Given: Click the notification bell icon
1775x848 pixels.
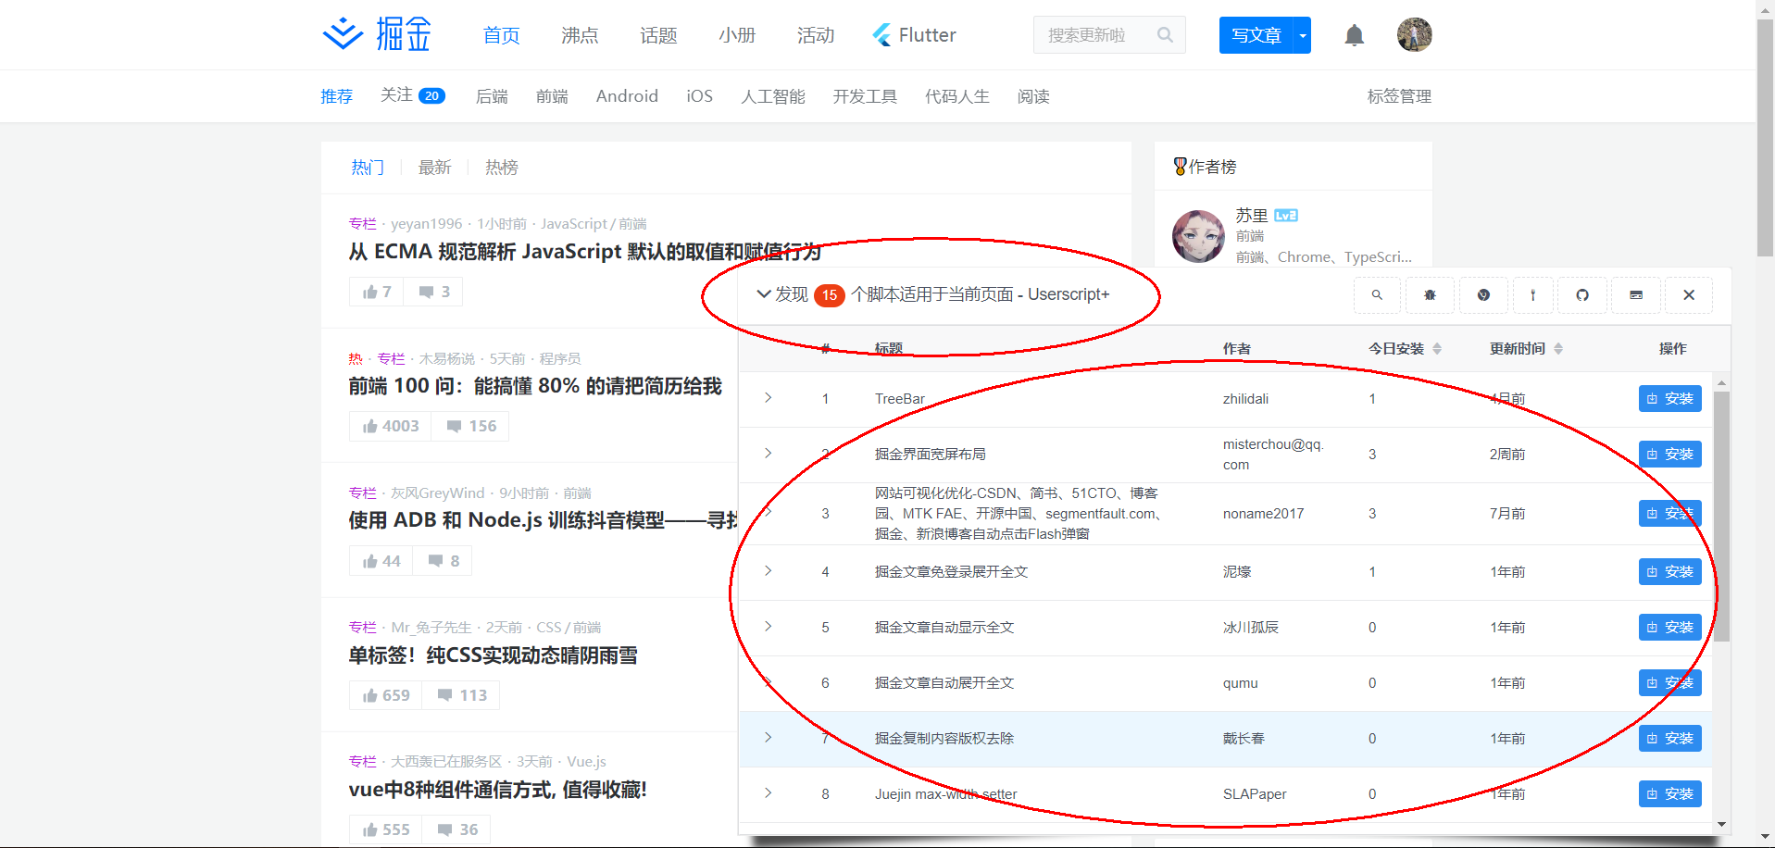Looking at the screenshot, I should 1354,34.
